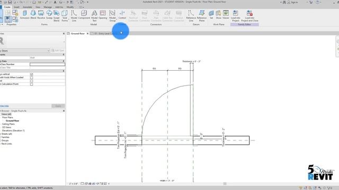This screenshot has height=190, width=339.
Task: Open the work plane Viewer
Action: click(x=226, y=15)
